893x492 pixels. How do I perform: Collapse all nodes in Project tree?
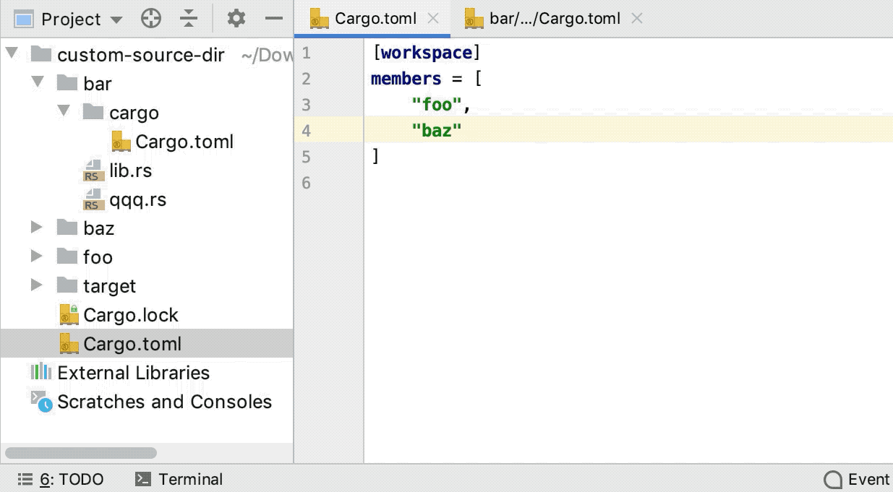(x=188, y=19)
